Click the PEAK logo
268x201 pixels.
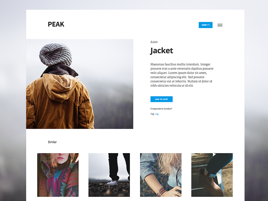[56, 24]
